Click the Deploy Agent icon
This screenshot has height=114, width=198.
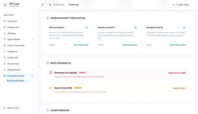tap(5, 70)
